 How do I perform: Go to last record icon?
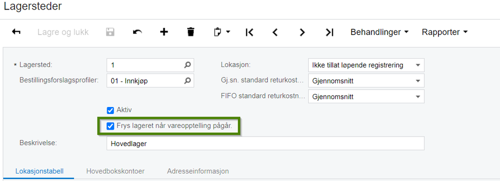tap(329, 32)
